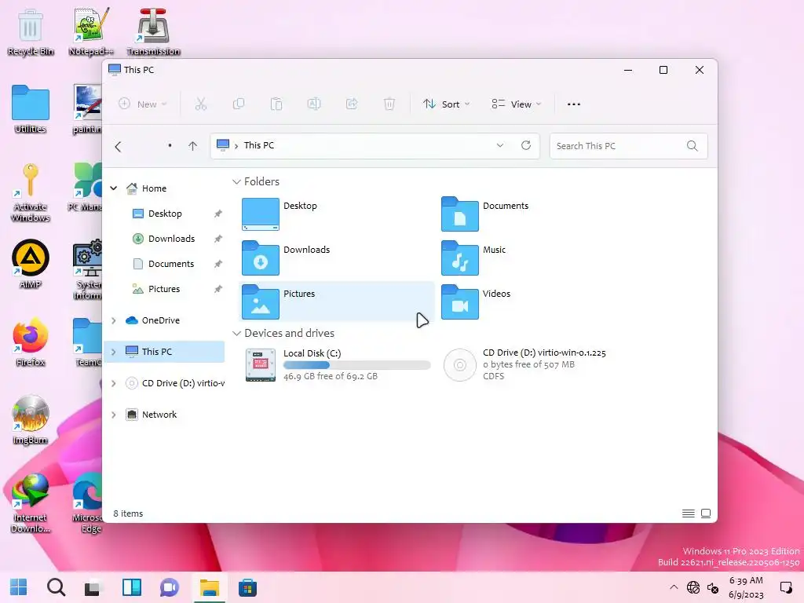
Task: Click the Delete trash icon in toolbar
Action: coord(389,104)
